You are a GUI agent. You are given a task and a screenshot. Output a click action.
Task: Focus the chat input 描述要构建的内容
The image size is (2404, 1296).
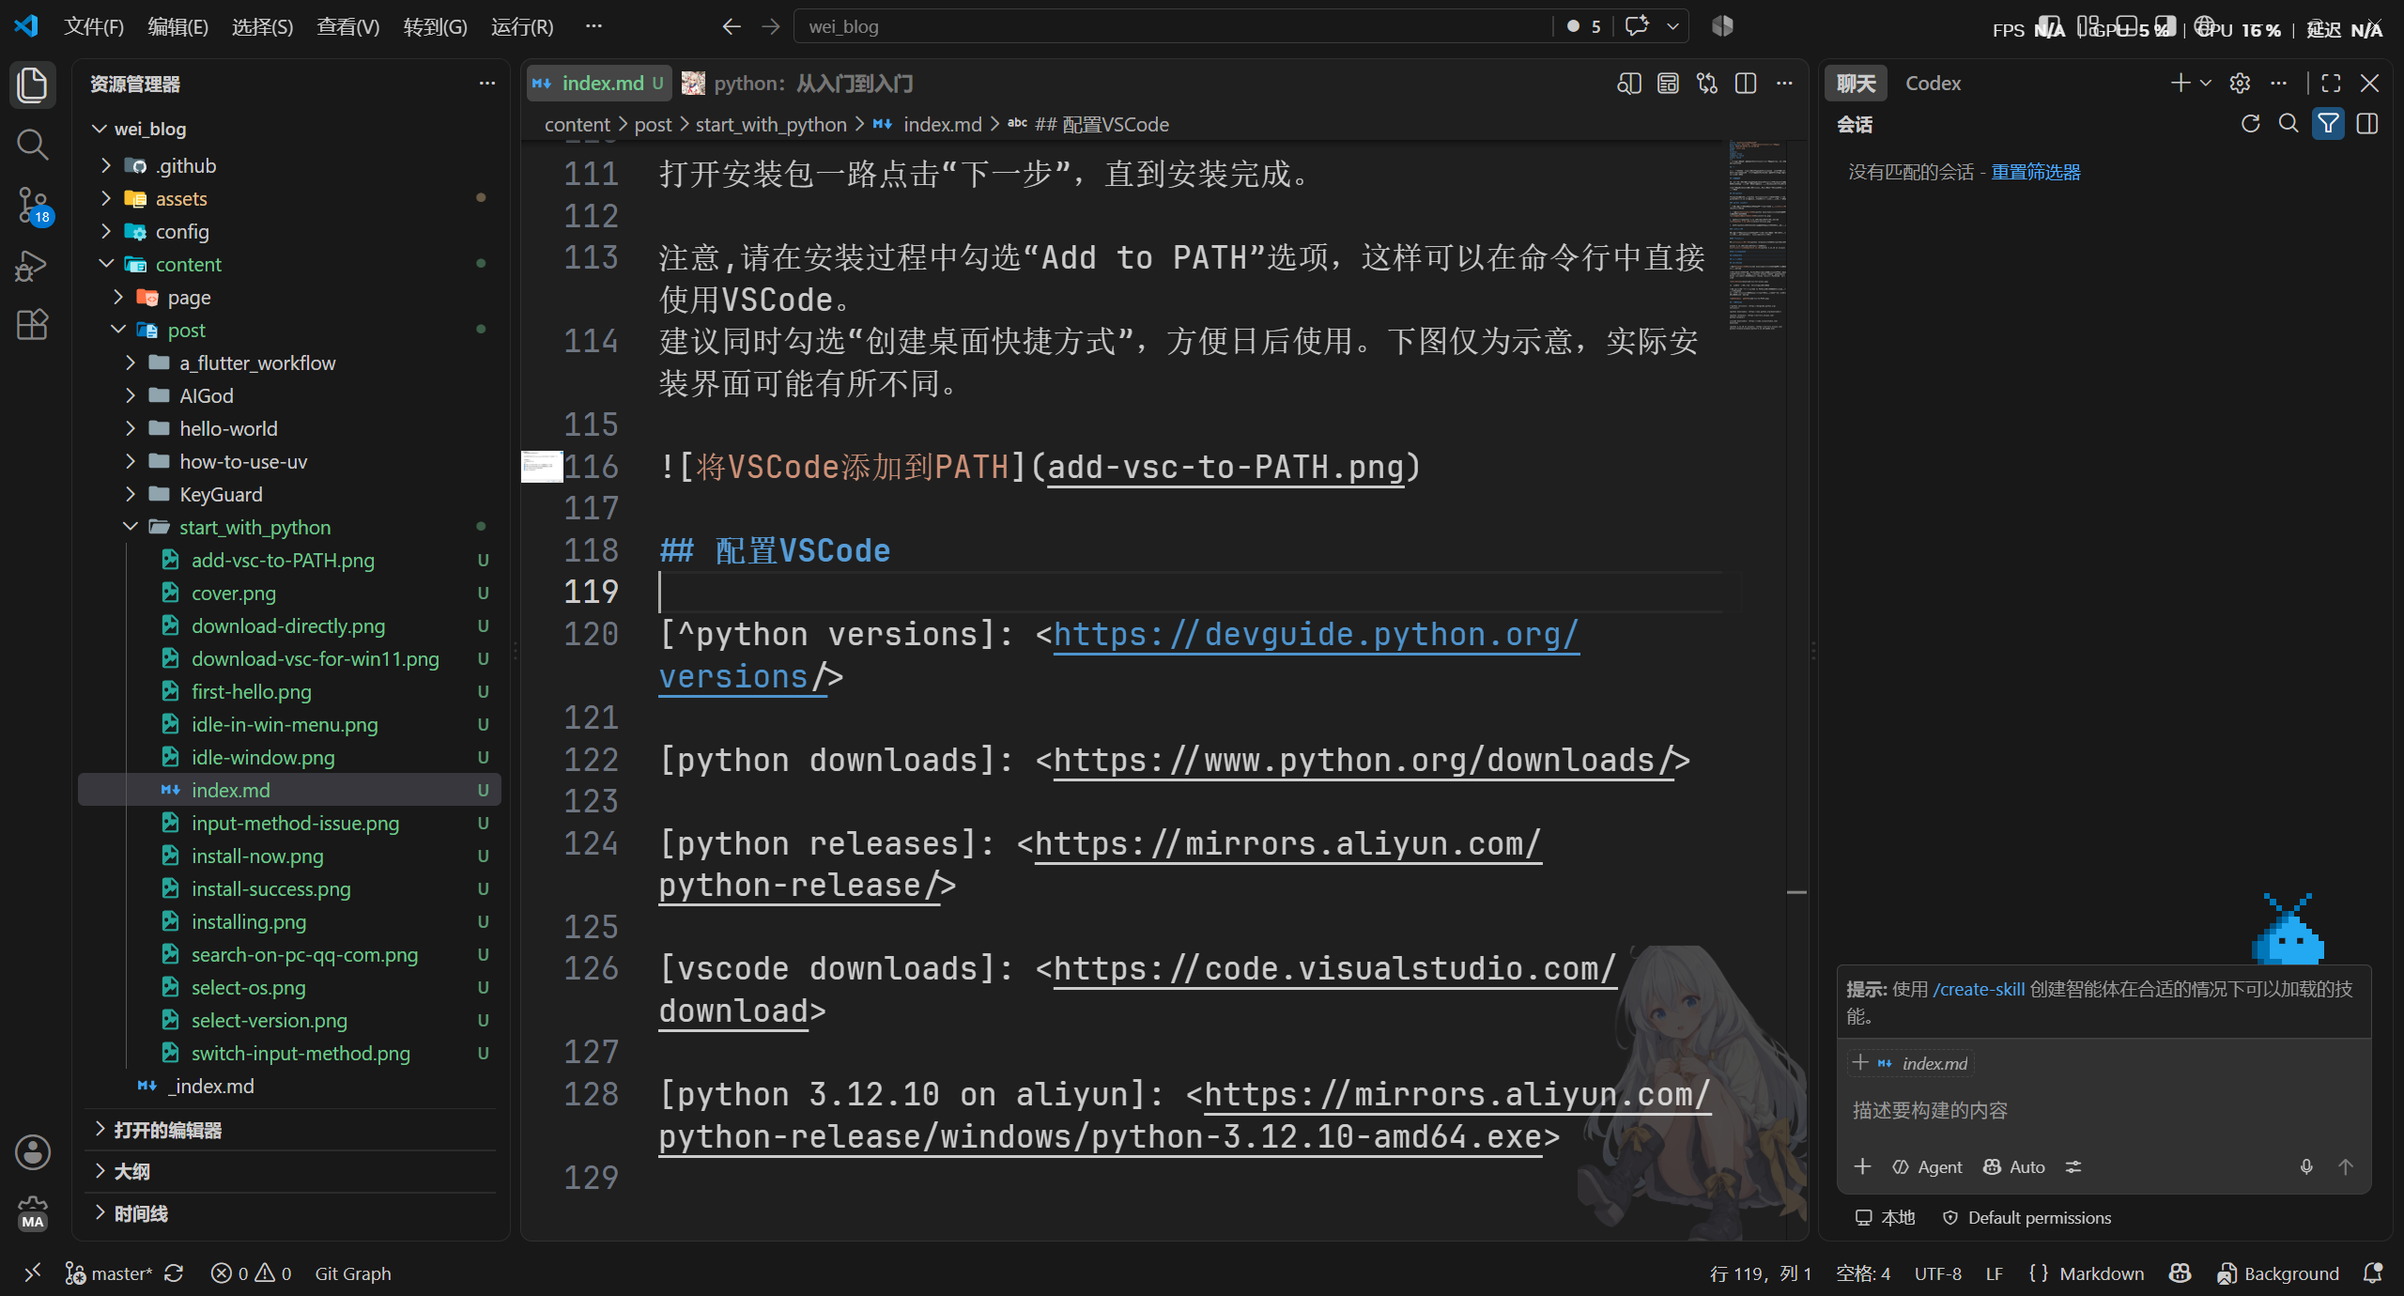(2103, 1111)
